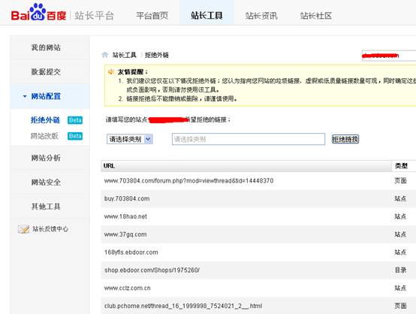Screen dimensions: 416x314
Task: Click the www.703804.com/forum.php URL row
Action: (x=258, y=181)
